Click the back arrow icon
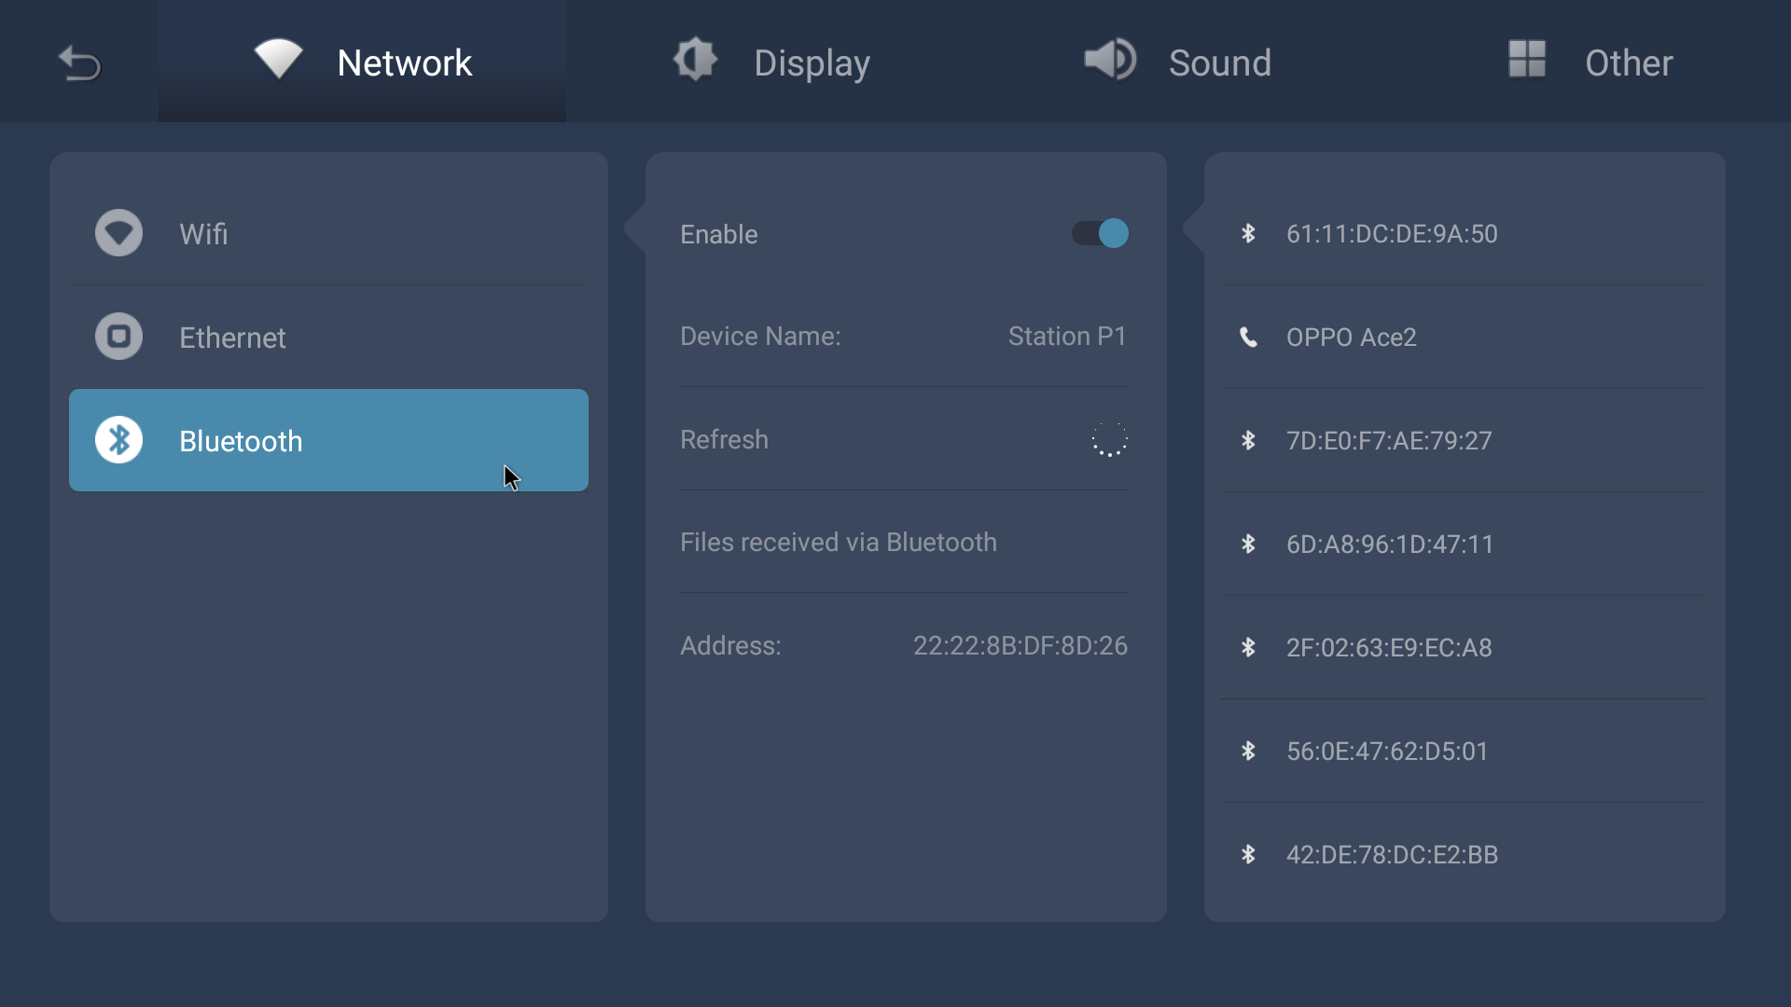The image size is (1791, 1007). 79,63
